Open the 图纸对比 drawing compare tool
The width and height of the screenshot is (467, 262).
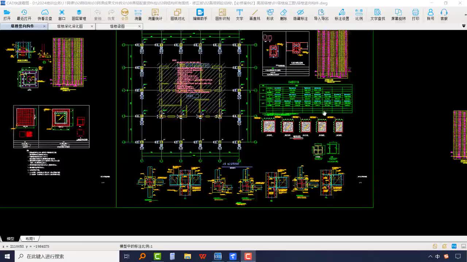[x=178, y=15]
